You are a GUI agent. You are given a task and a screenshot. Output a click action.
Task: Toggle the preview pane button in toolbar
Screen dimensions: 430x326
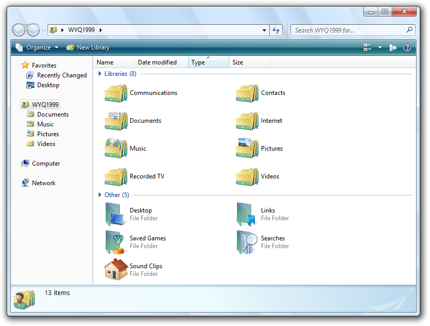click(393, 47)
